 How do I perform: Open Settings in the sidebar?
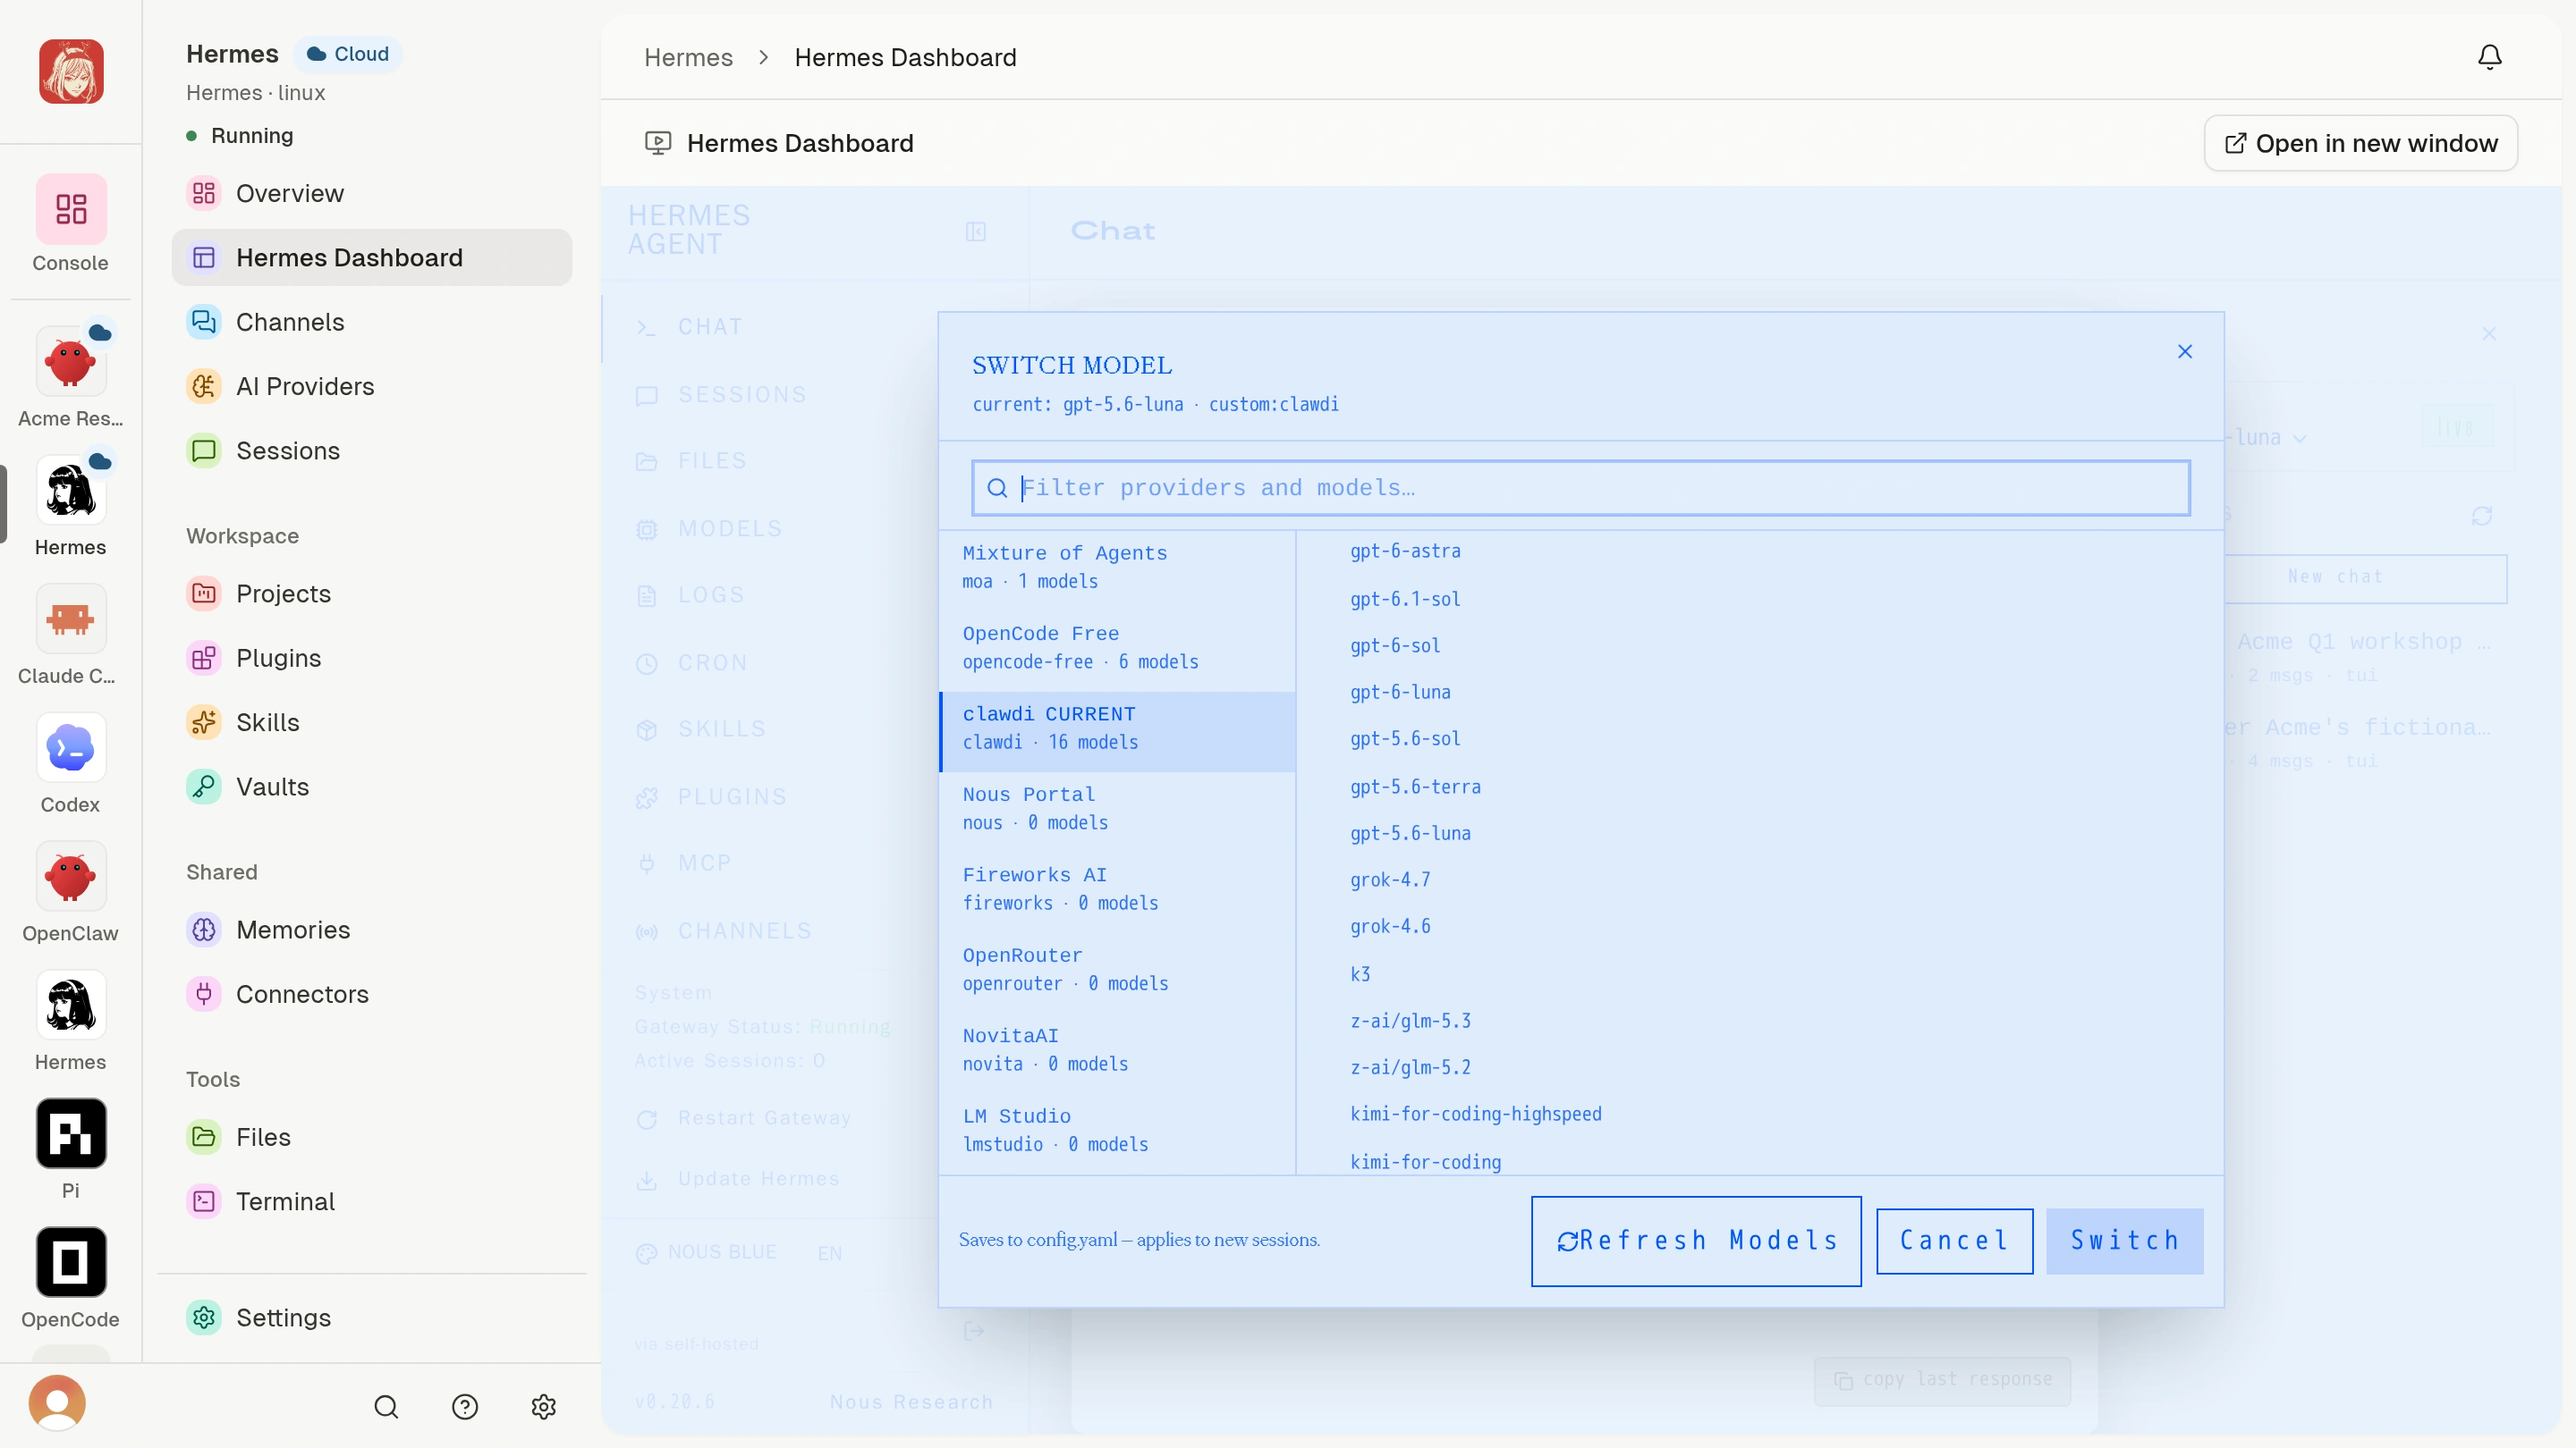coord(372,1318)
